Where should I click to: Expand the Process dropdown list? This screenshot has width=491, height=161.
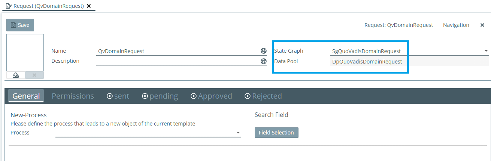[x=238, y=133]
